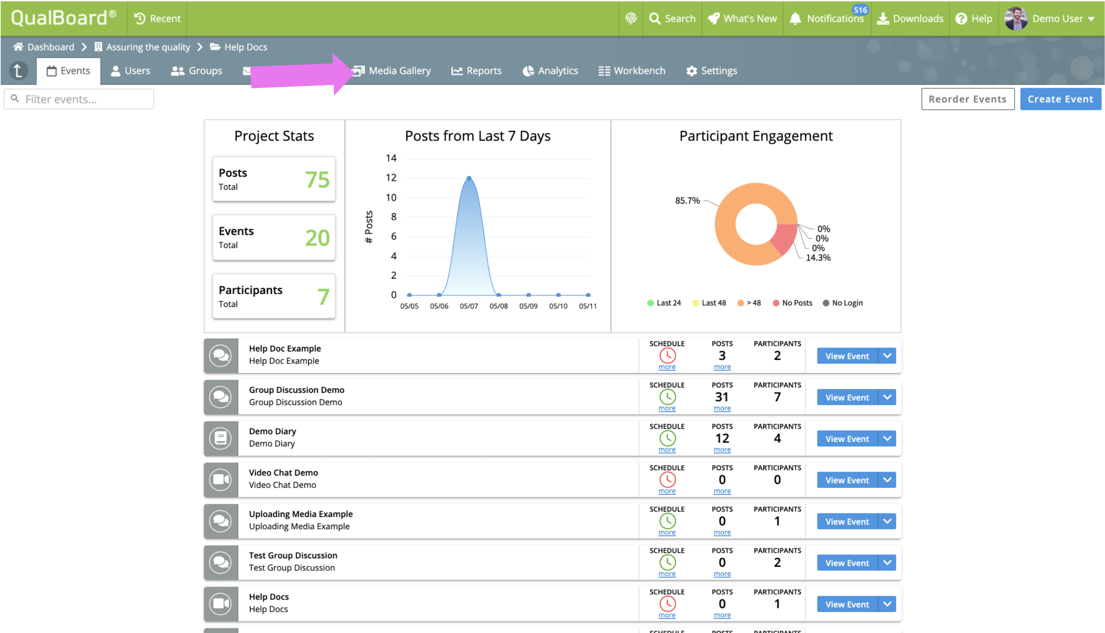1105x633 pixels.
Task: Click posts 'more' link for Group Discussion Demo
Action: tap(722, 409)
